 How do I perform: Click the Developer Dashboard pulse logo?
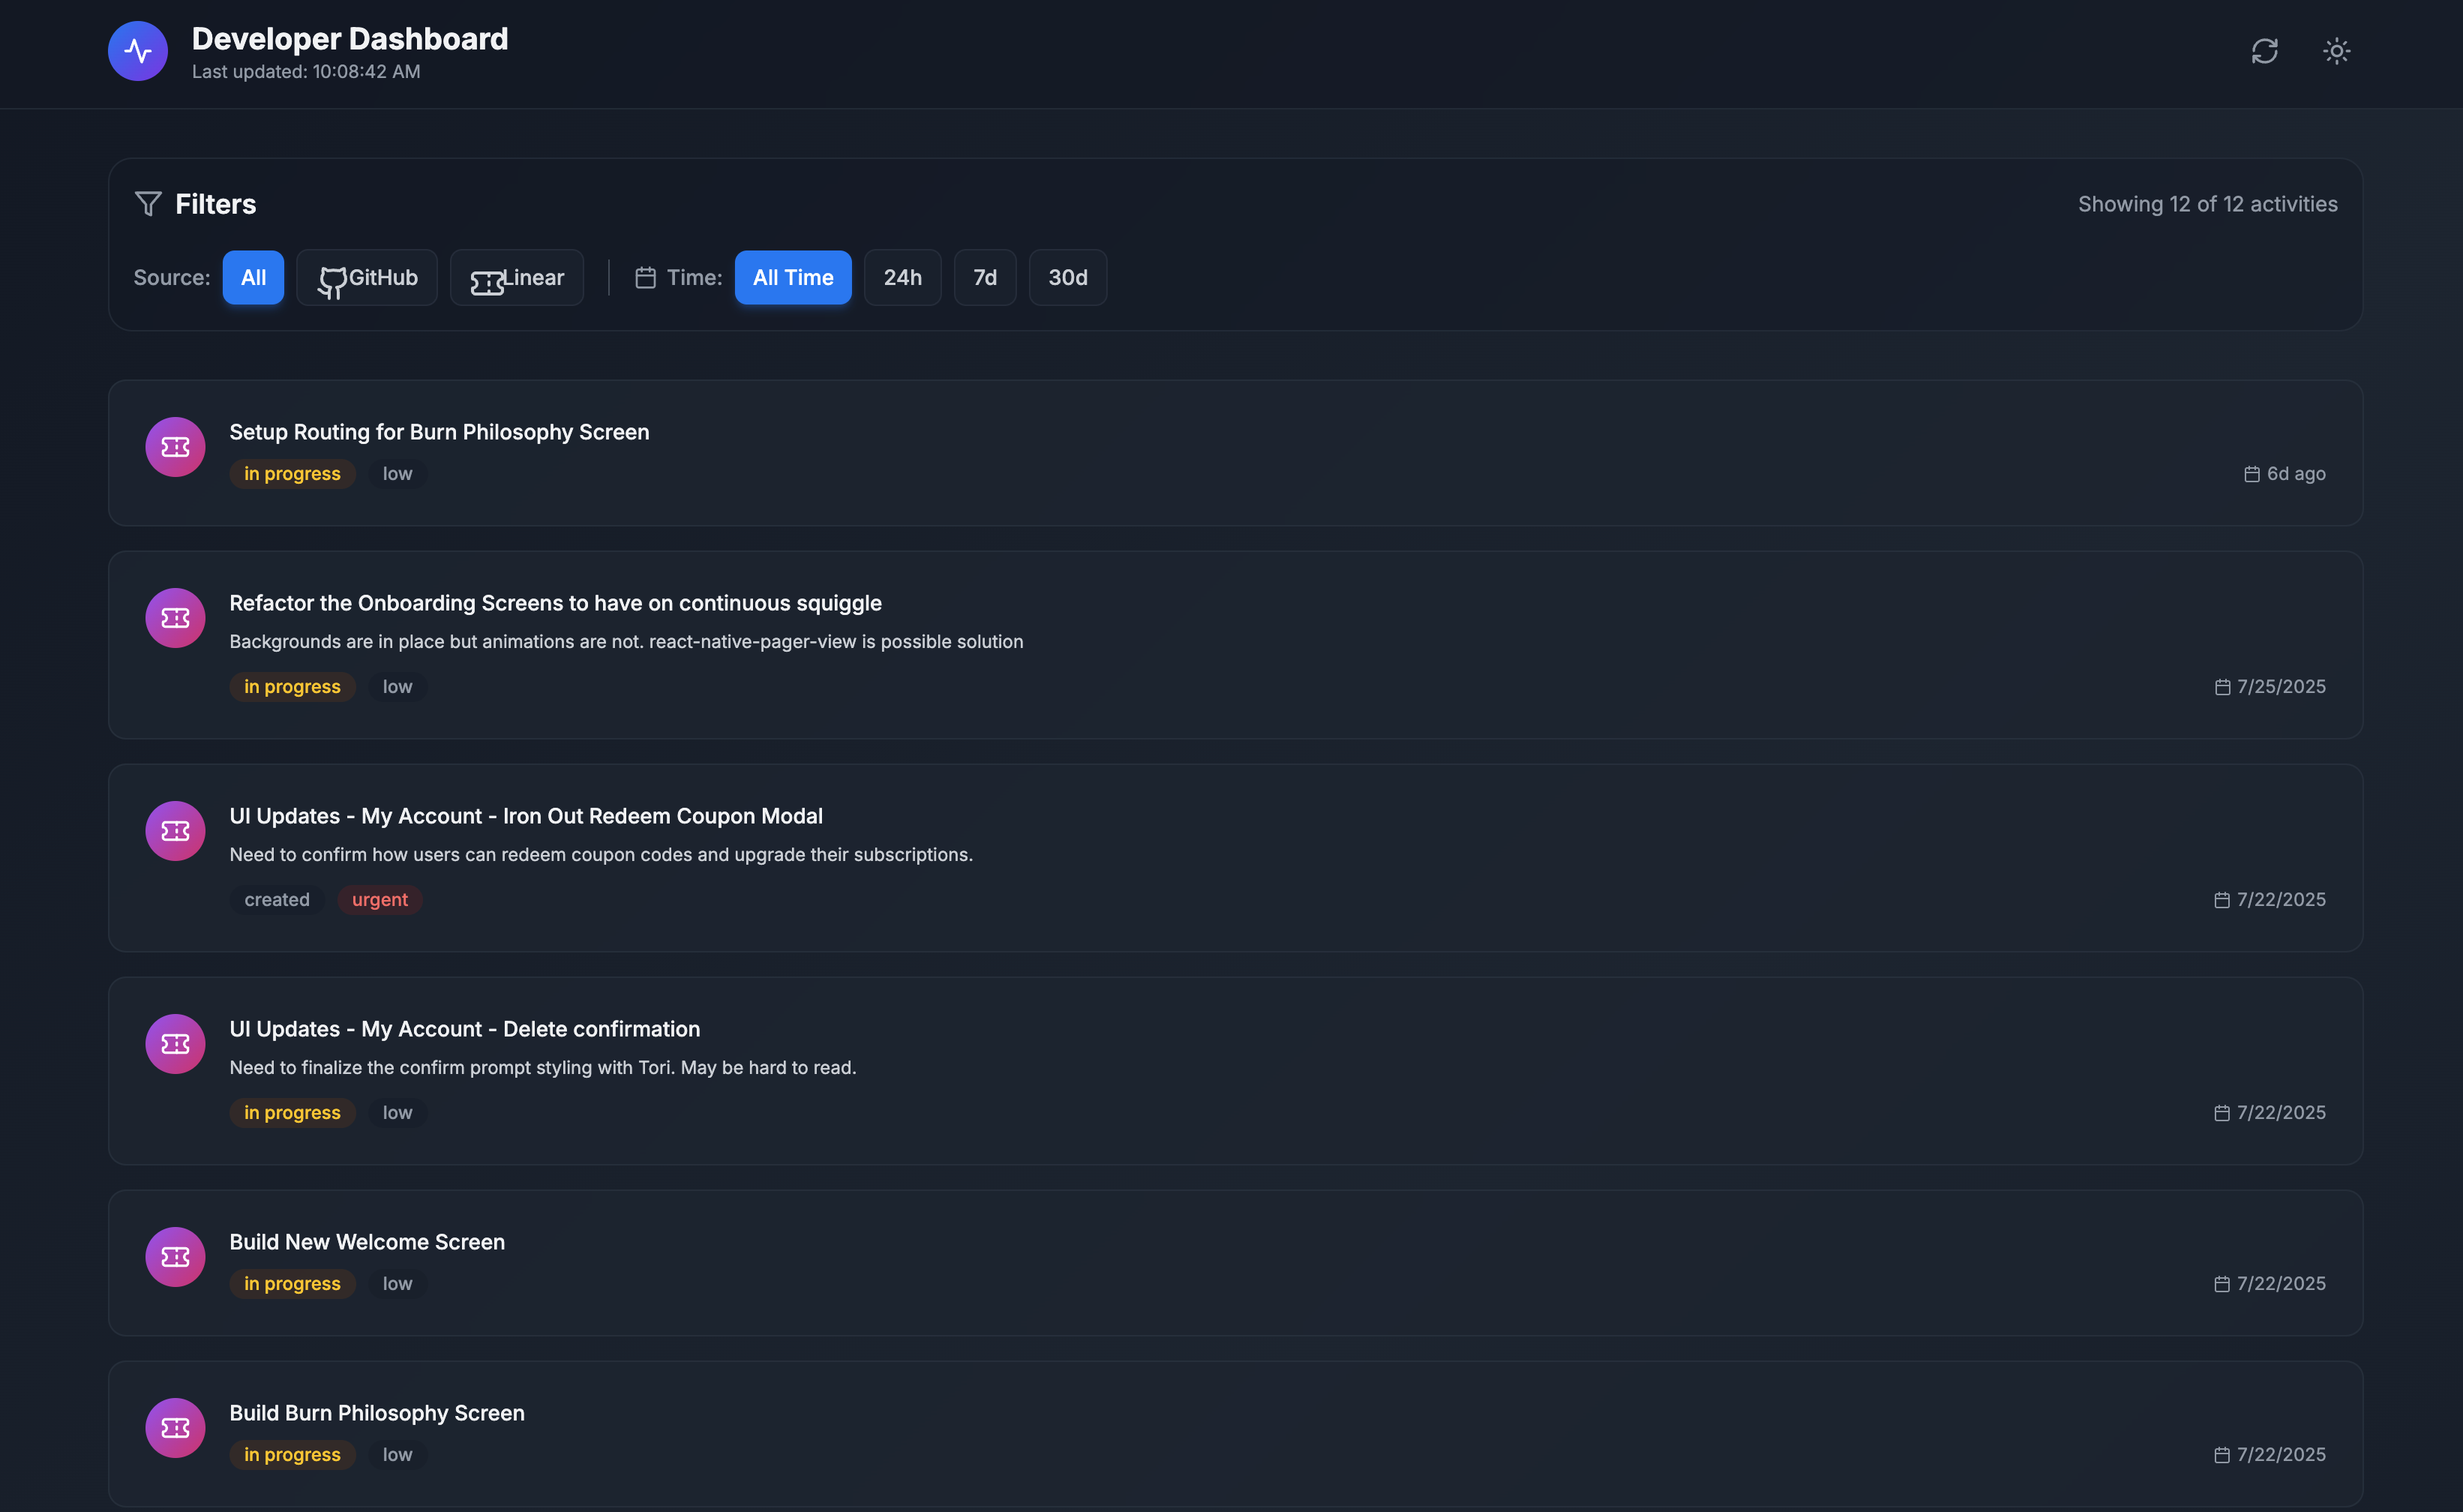[138, 51]
